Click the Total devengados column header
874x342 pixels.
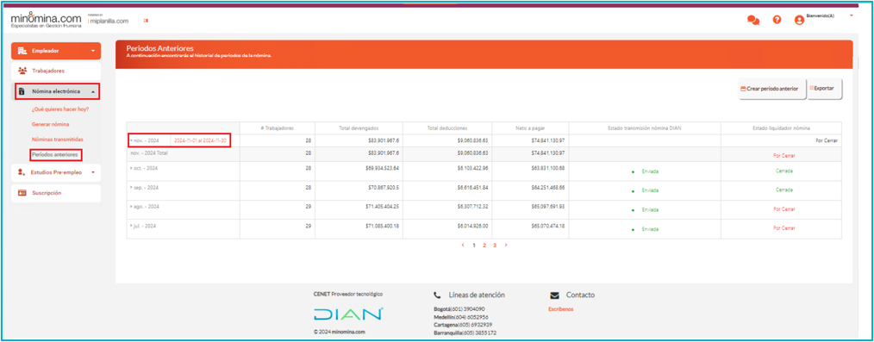point(359,128)
